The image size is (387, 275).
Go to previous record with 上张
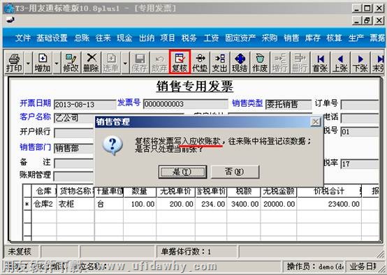tap(340, 63)
